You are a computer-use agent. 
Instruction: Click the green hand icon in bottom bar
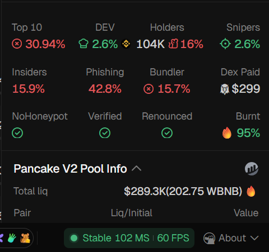point(12,238)
